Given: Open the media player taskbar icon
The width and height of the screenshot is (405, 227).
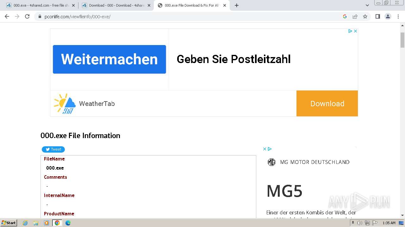Looking at the screenshot, I should tap(47, 223).
